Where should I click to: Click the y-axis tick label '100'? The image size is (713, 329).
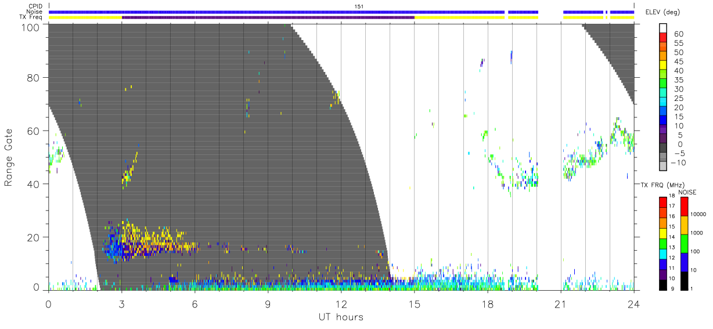(x=31, y=27)
